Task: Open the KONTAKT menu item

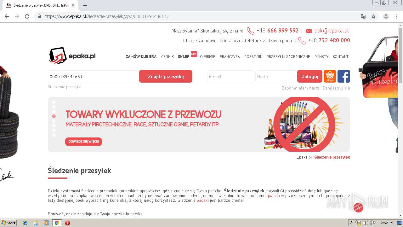Action: pos(341,57)
